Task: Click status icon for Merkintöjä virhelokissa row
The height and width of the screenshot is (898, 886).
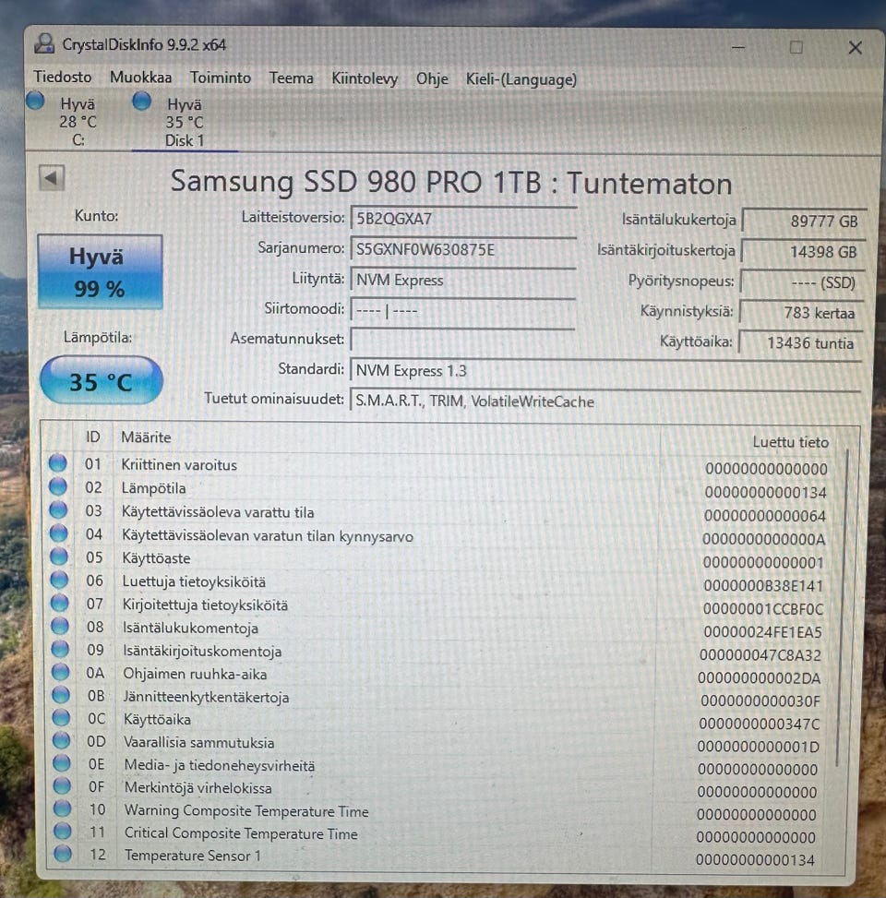Action: click(x=62, y=785)
